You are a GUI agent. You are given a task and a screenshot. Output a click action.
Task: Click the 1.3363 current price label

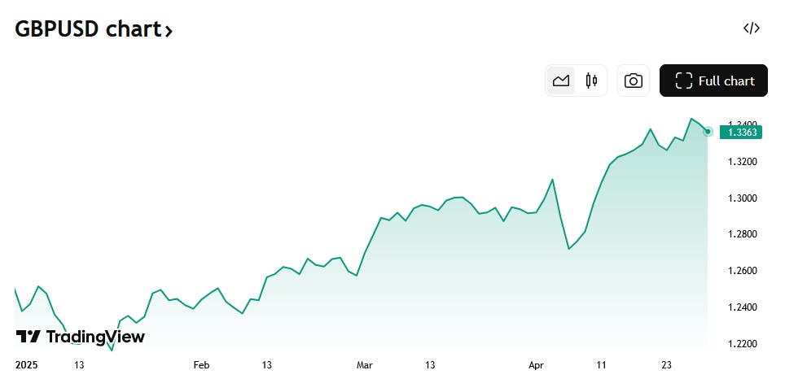click(742, 132)
